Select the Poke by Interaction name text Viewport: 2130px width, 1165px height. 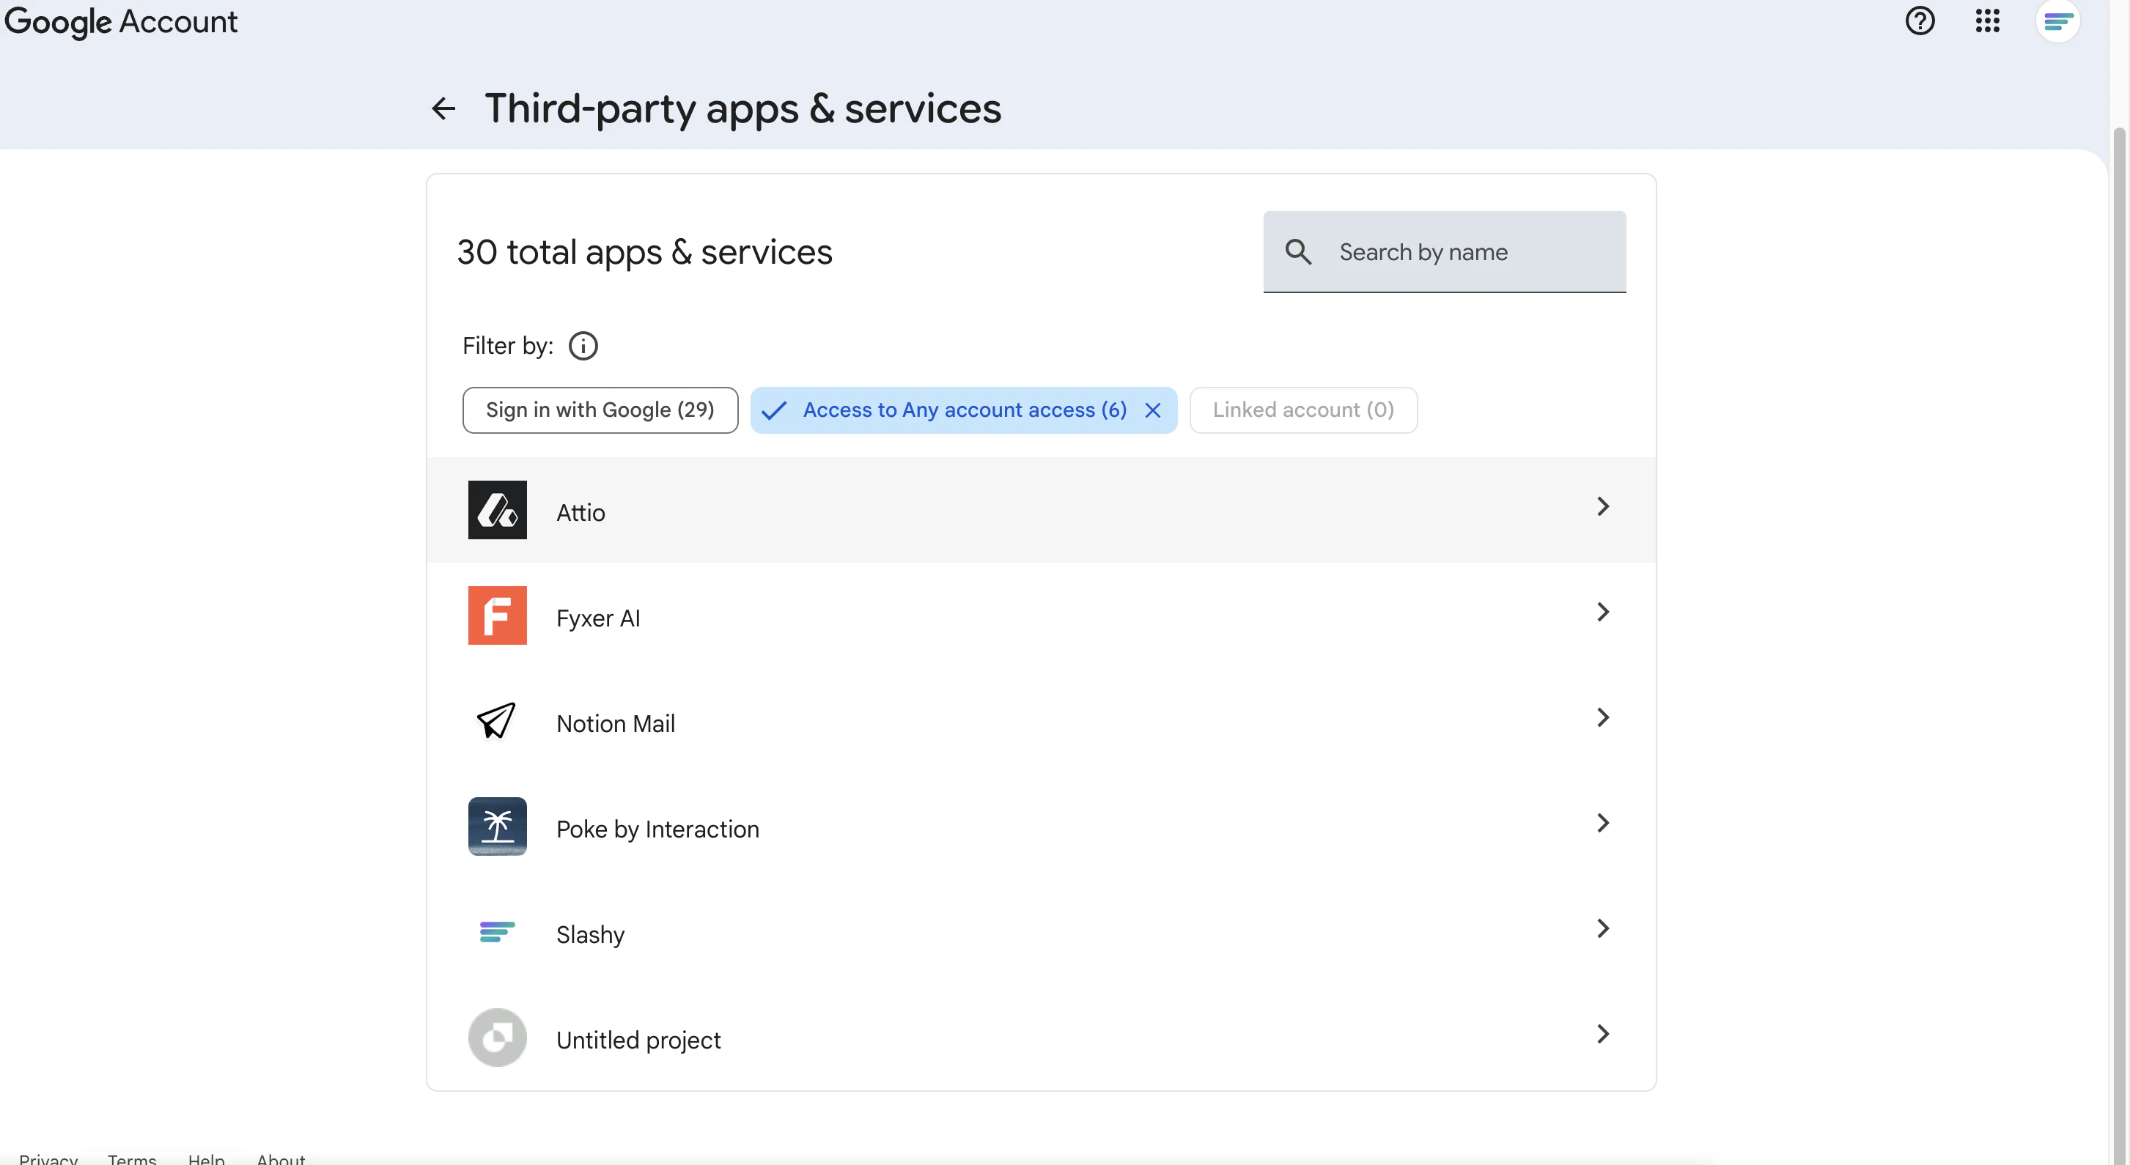657,829
